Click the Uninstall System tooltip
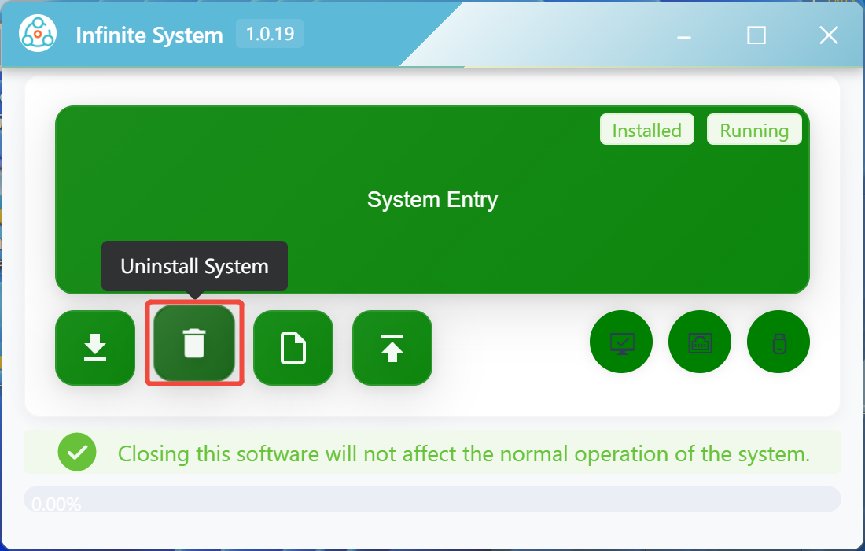Image resolution: width=865 pixels, height=551 pixels. coord(194,266)
